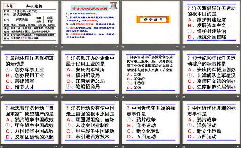Open the 洋务运动失败的教训 slide thumbnail
241x148 pixels.
click(x=90, y=22)
